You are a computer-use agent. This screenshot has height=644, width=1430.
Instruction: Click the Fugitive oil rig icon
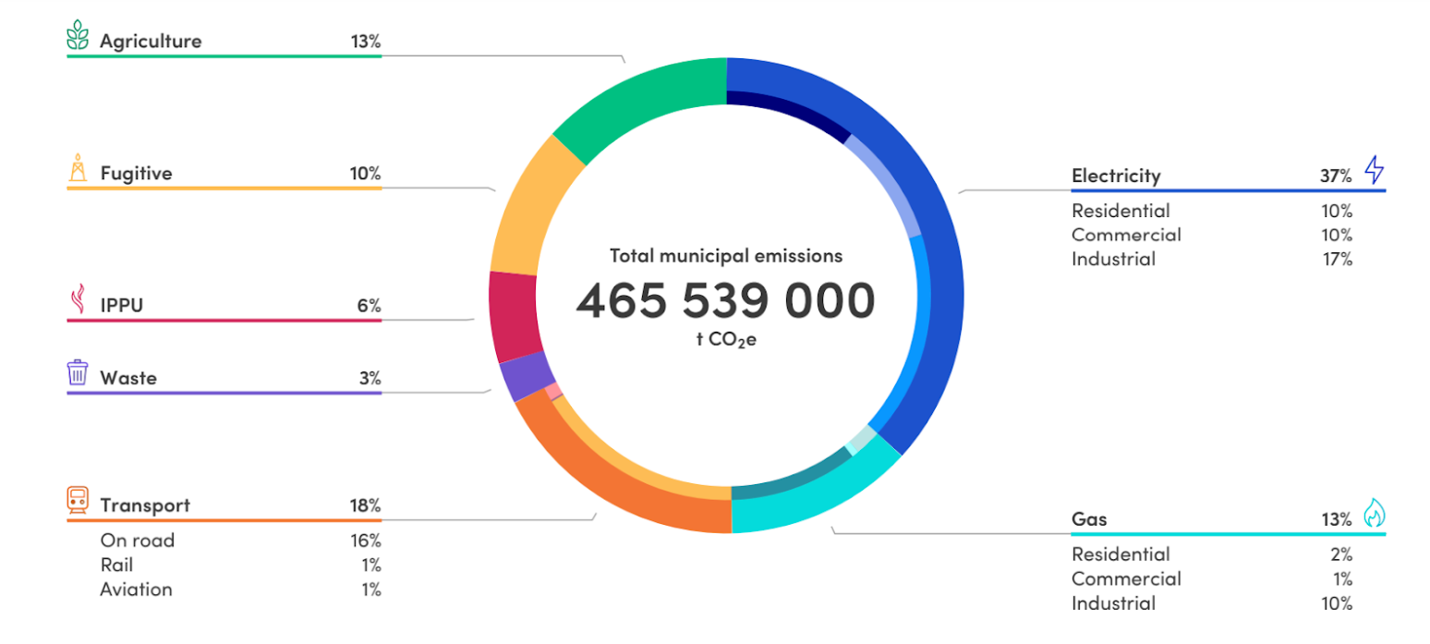pyautogui.click(x=79, y=170)
